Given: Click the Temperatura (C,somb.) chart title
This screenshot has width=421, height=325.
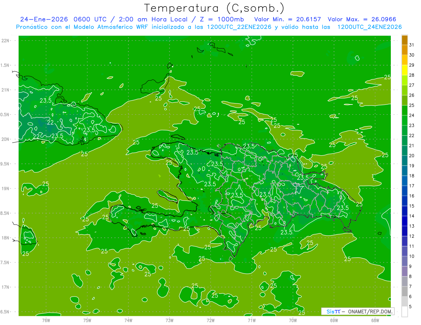Looking at the screenshot, I should click(214, 8).
